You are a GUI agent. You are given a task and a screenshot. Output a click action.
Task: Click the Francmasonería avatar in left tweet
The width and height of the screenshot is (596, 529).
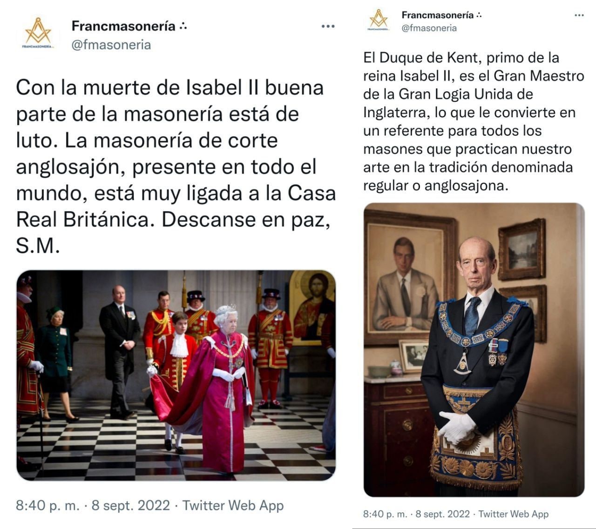(38, 33)
